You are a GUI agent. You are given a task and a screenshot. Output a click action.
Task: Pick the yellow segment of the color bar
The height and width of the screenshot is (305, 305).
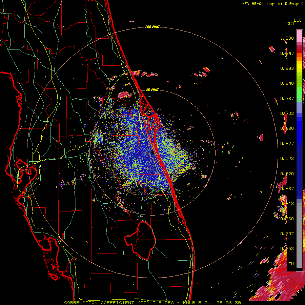[x=299, y=67]
